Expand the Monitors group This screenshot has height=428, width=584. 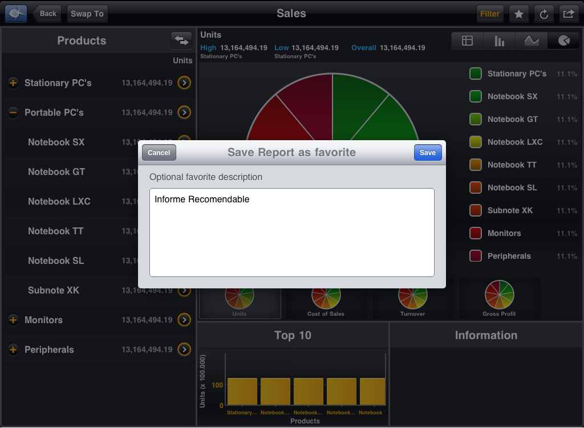(x=13, y=320)
